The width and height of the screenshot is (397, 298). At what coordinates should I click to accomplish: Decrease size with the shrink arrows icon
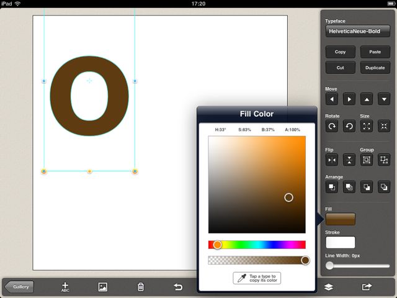(x=384, y=126)
